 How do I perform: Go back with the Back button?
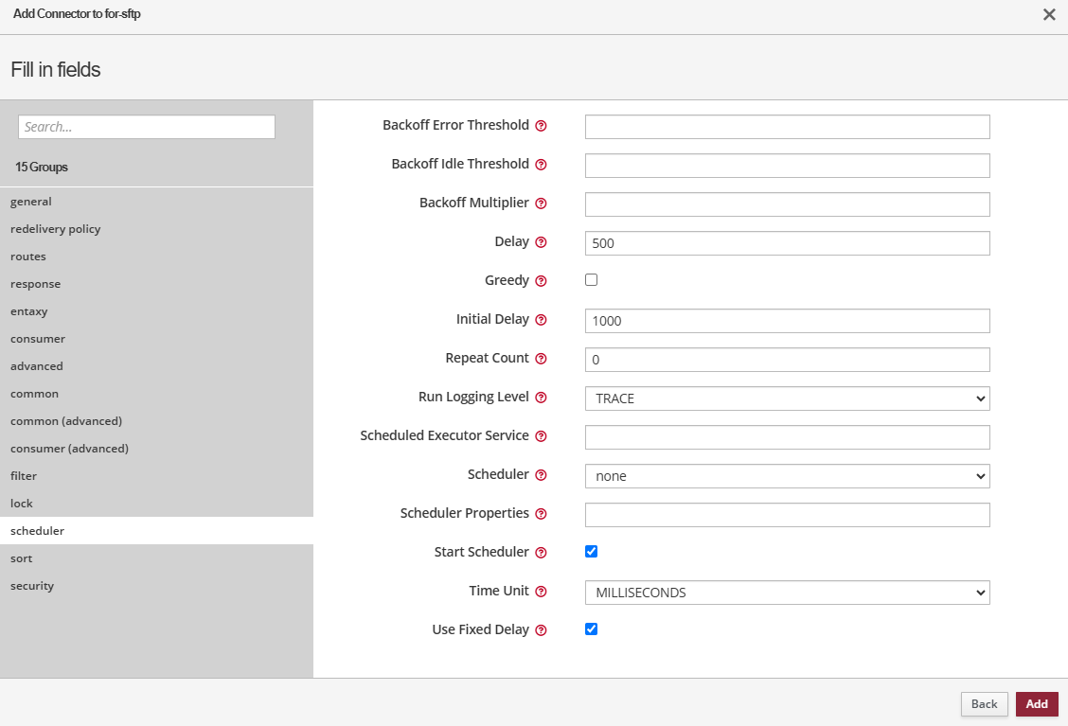point(984,704)
